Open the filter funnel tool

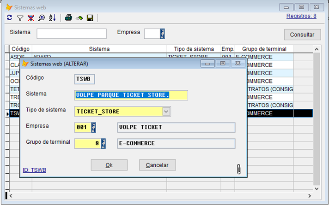pyautogui.click(x=20, y=18)
